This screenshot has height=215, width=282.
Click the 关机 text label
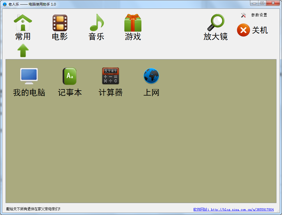tap(260, 30)
